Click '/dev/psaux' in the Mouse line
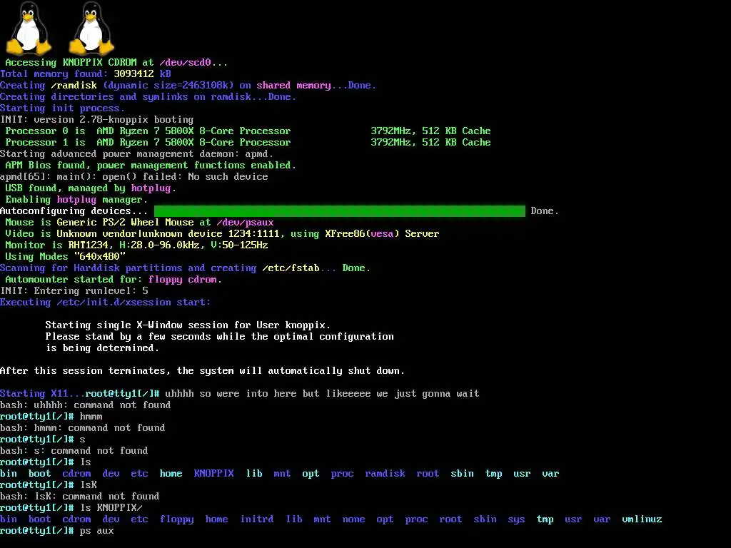Image resolution: width=731 pixels, height=548 pixels. point(245,223)
